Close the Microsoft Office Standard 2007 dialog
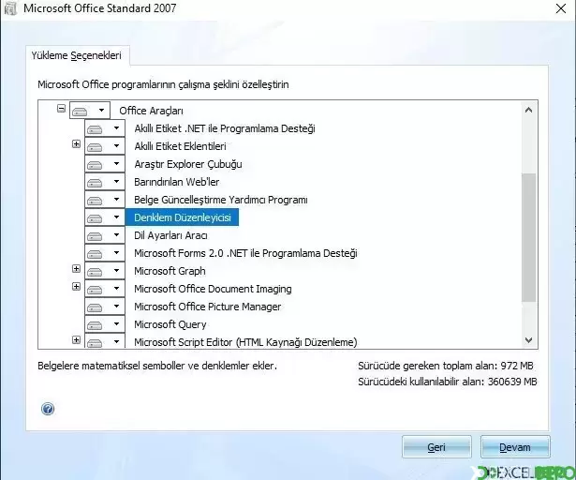This screenshot has width=576, height=480. coord(561,8)
